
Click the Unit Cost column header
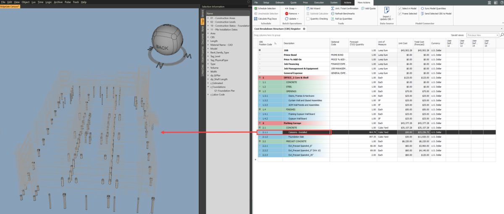click(x=405, y=43)
